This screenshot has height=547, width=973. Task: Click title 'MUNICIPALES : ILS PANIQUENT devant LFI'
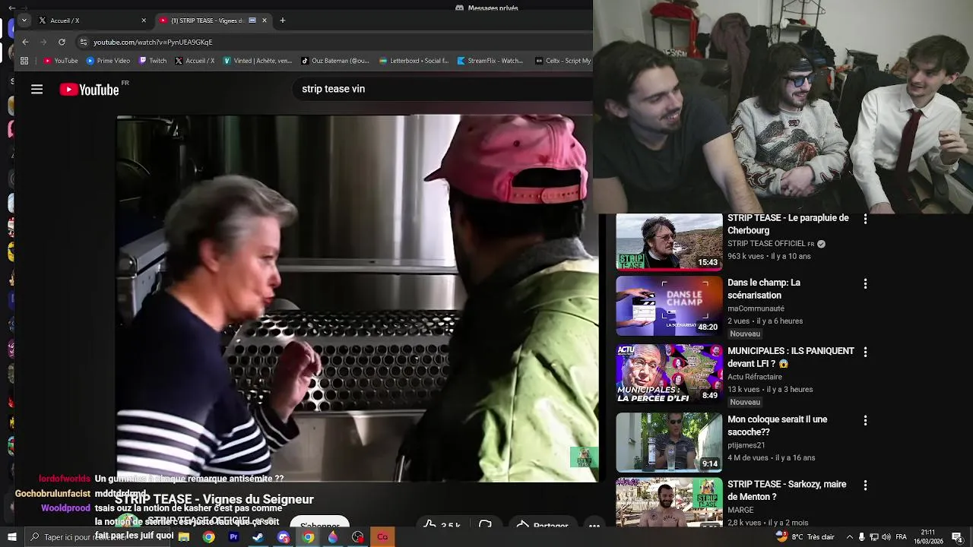pos(791,357)
